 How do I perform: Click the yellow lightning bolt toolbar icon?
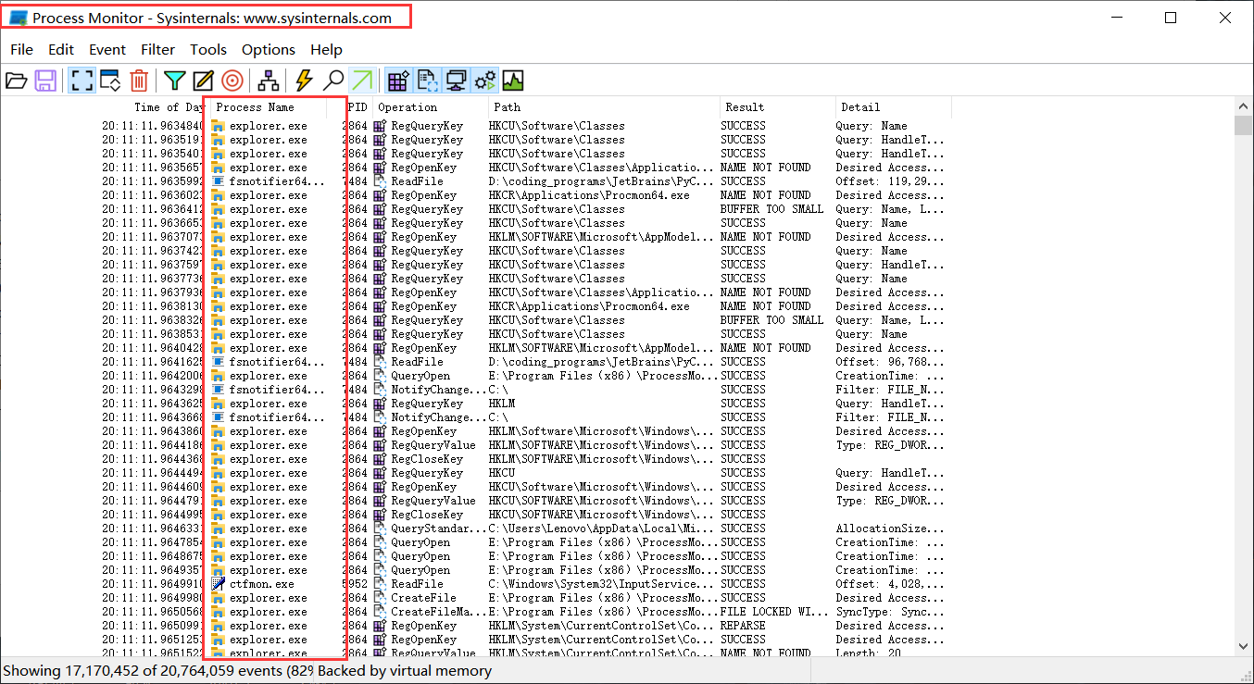[x=304, y=81]
